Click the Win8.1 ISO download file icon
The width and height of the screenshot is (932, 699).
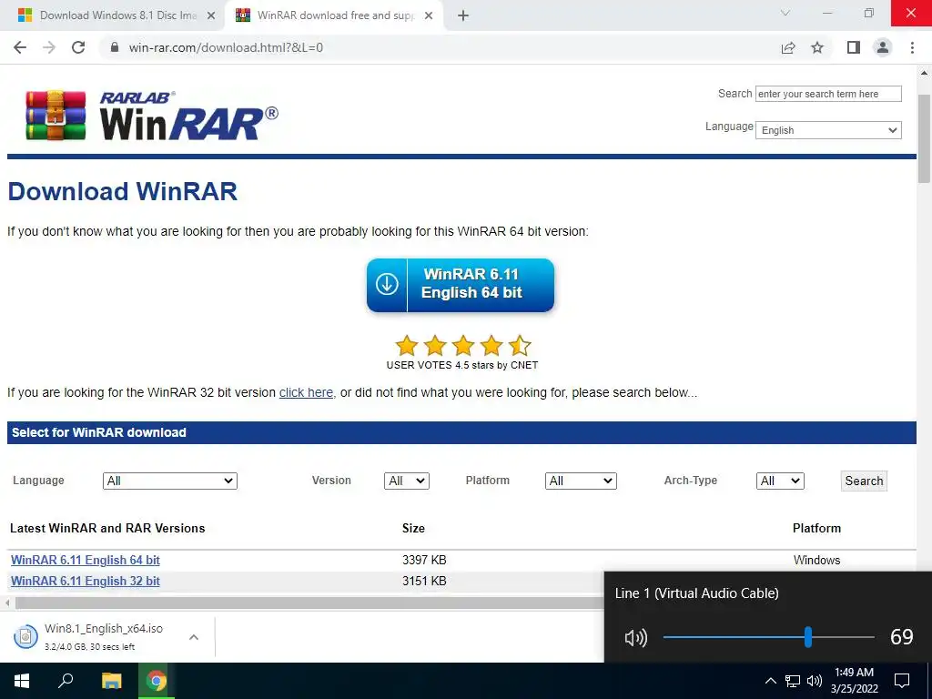[25, 636]
